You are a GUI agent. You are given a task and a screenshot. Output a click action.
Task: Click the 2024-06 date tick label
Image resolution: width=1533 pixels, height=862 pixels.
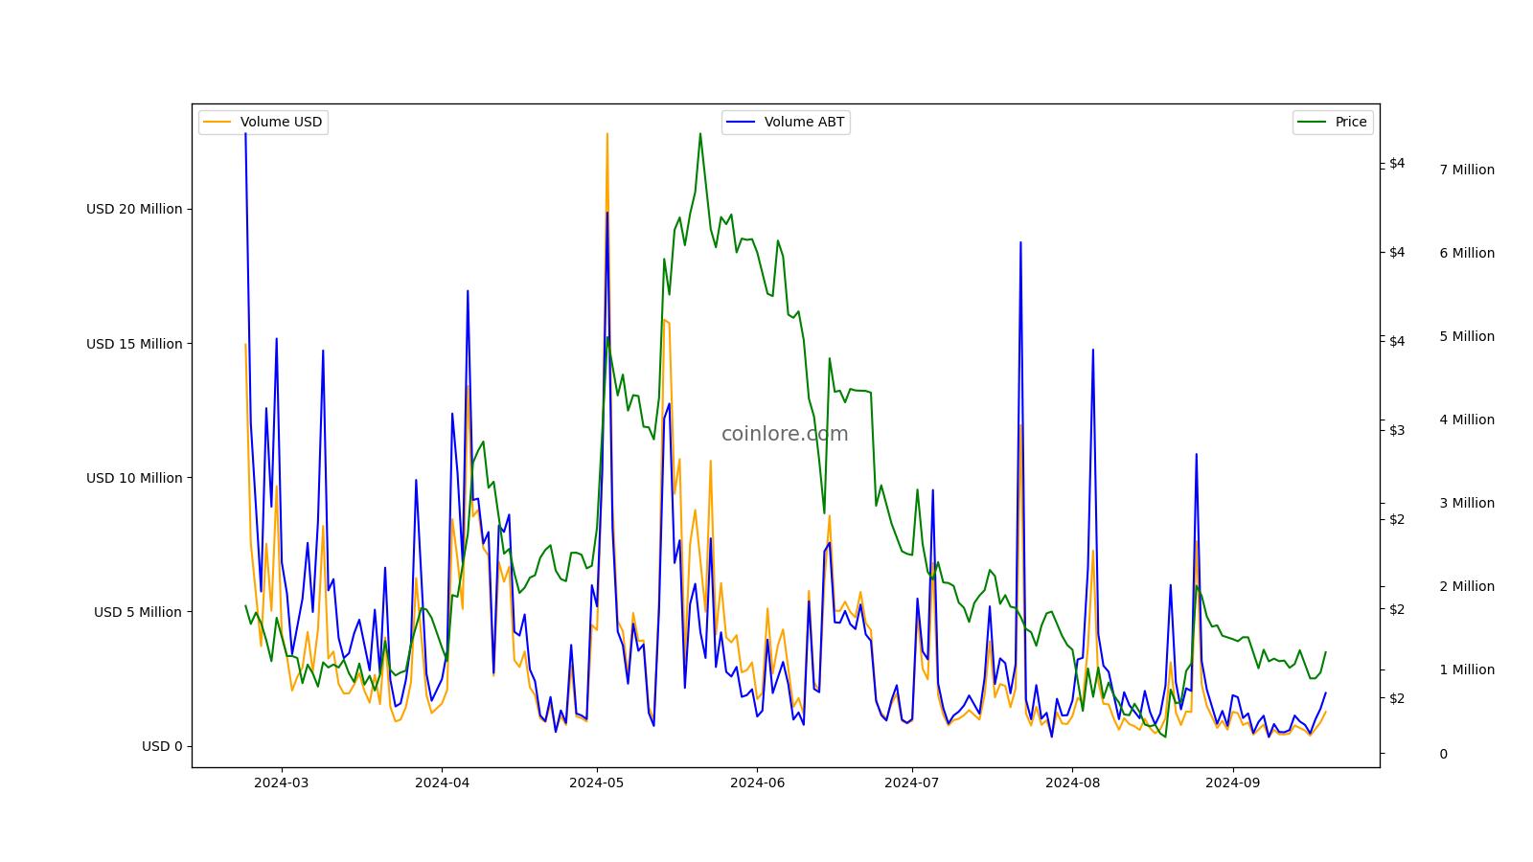tap(757, 782)
